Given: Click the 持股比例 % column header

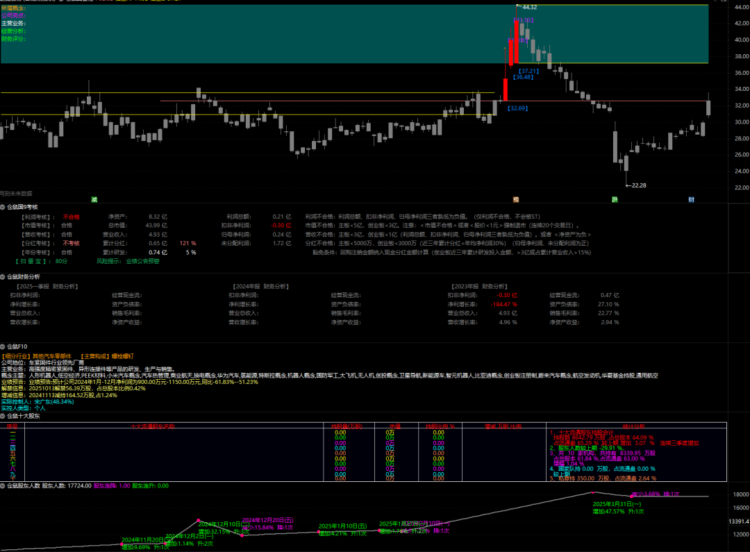Looking at the screenshot, I should [x=440, y=426].
